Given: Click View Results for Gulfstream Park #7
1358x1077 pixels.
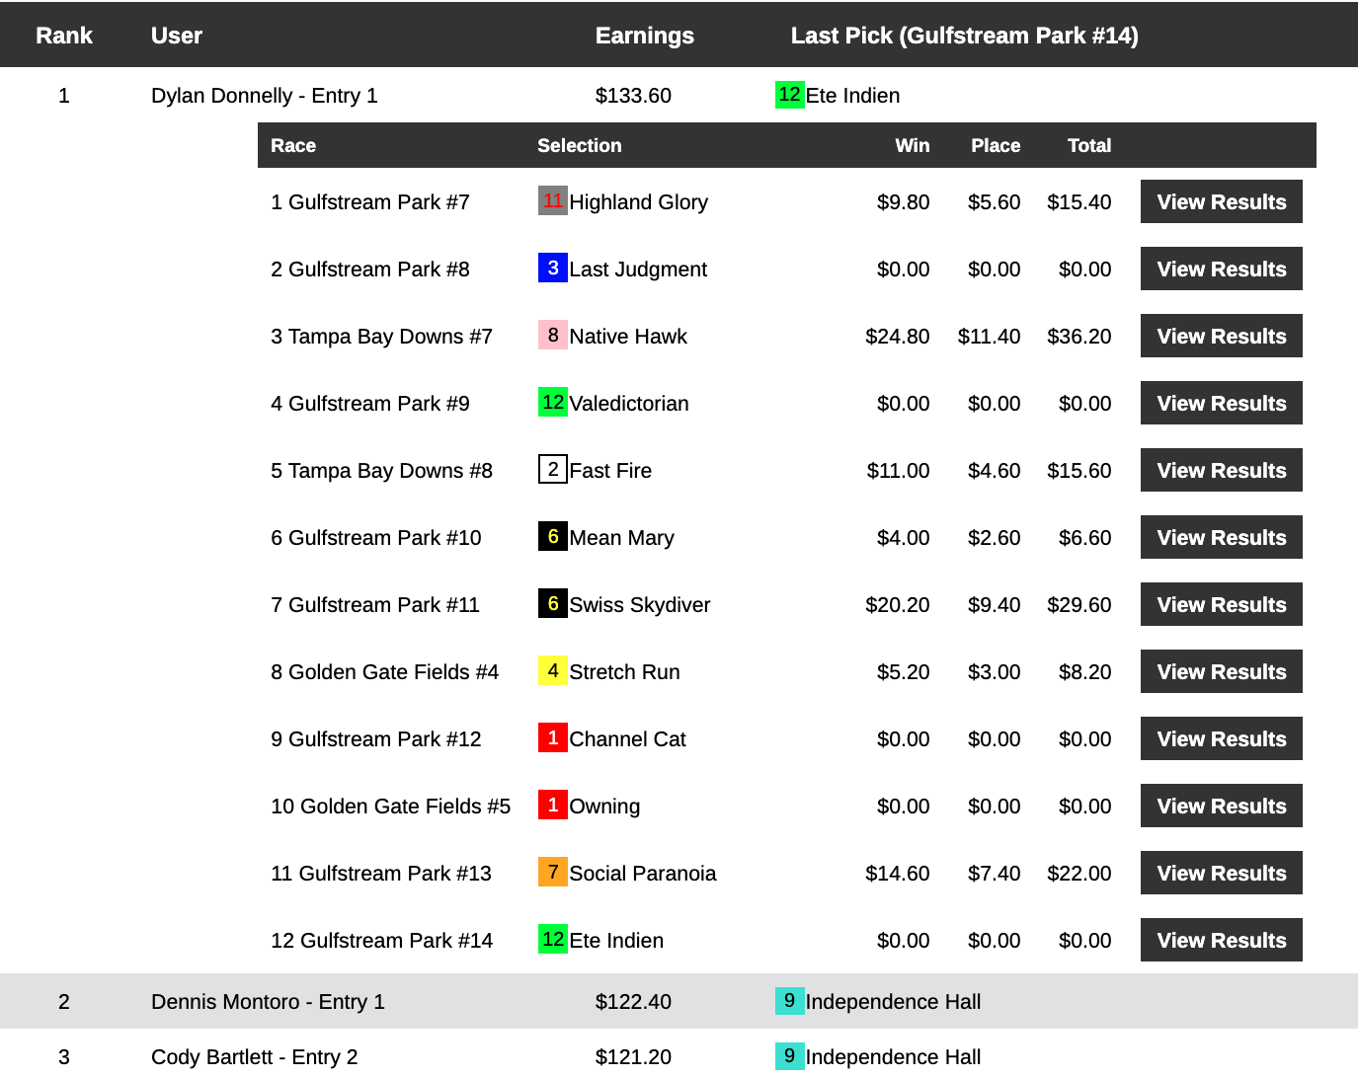Looking at the screenshot, I should point(1221,201).
